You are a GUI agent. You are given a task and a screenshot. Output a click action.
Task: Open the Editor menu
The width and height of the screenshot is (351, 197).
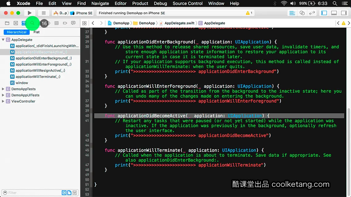(x=121, y=3)
